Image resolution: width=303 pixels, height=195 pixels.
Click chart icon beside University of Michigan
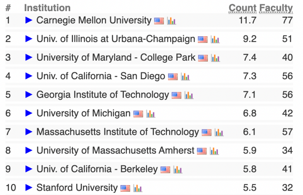click(150, 114)
